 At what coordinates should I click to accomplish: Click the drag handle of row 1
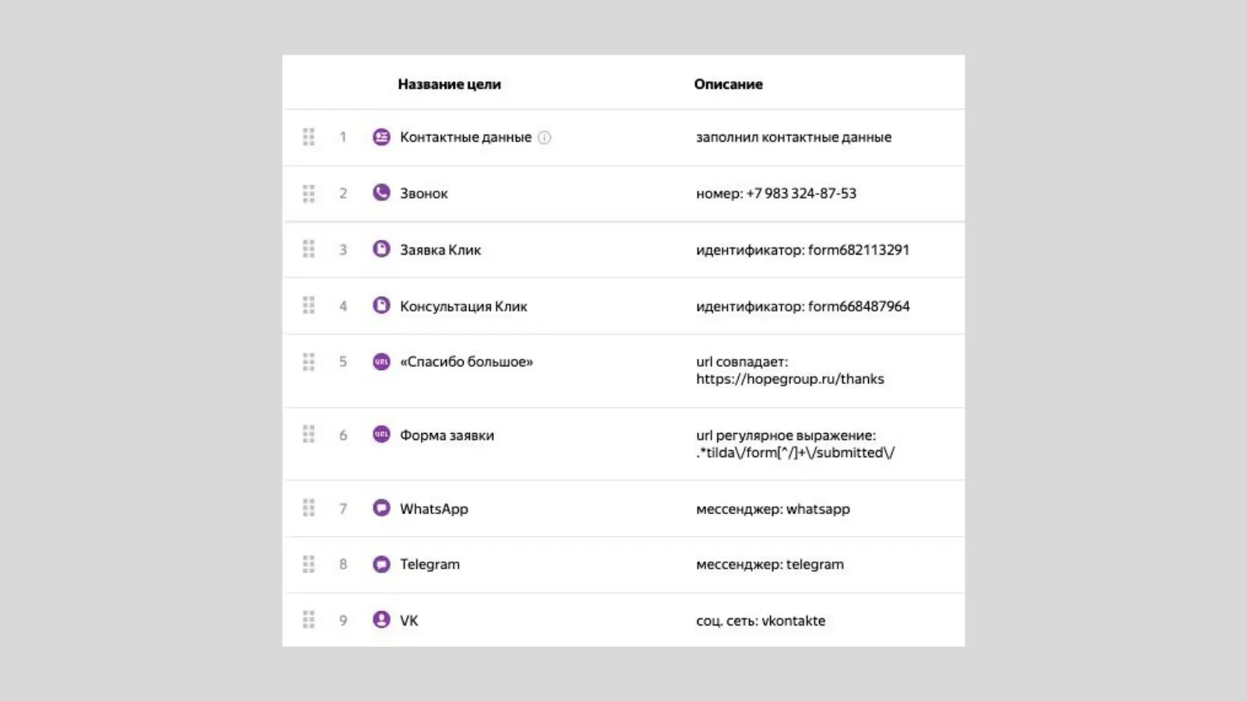pos(309,137)
